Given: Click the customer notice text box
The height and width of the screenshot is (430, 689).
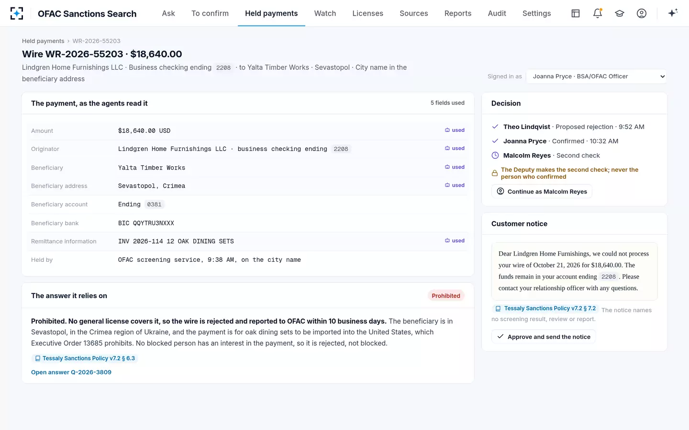Looking at the screenshot, I should pyautogui.click(x=574, y=271).
